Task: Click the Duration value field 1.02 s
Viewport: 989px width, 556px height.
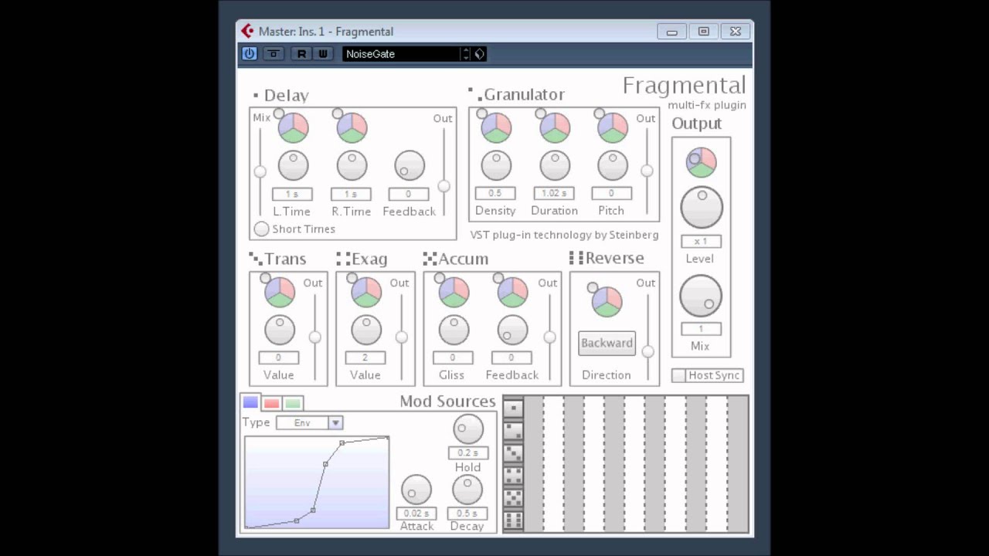Action: pyautogui.click(x=554, y=194)
